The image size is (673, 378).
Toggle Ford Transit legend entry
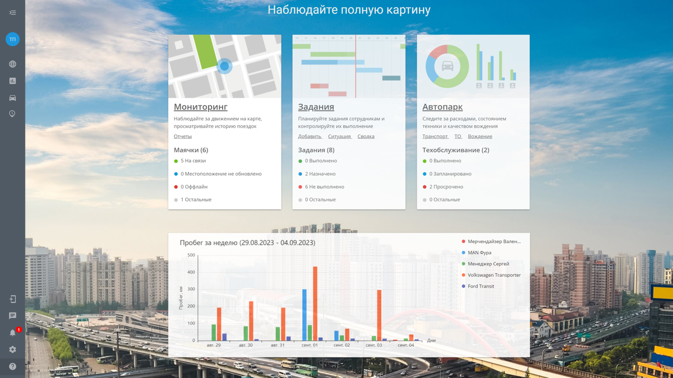click(478, 286)
